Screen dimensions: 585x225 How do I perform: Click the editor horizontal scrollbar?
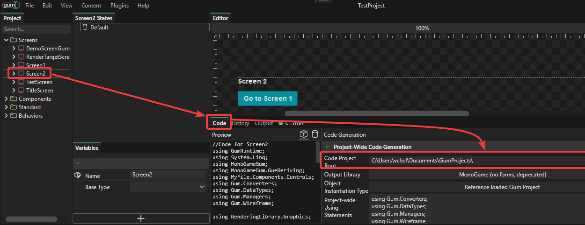click(x=377, y=113)
